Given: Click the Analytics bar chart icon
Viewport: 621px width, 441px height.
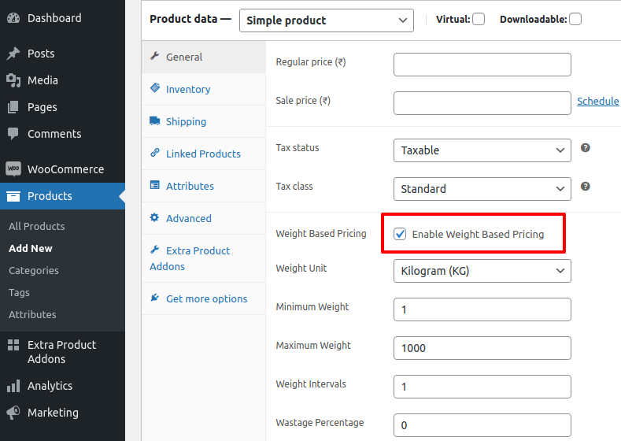Looking at the screenshot, I should (x=13, y=386).
